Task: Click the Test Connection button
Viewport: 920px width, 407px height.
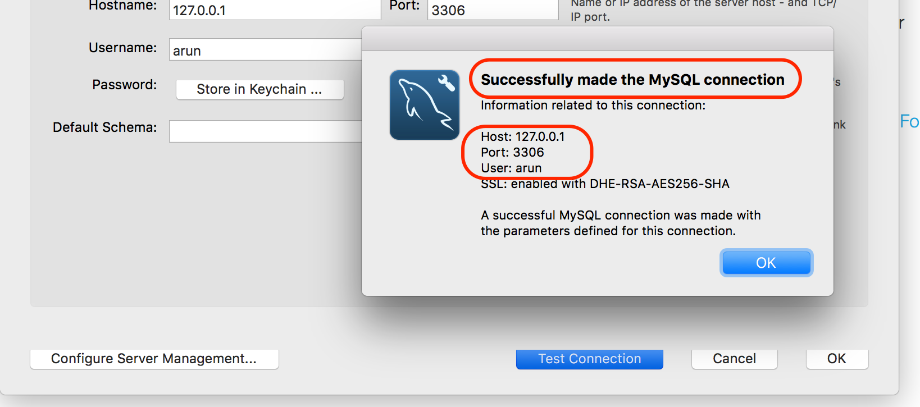Action: coord(589,359)
